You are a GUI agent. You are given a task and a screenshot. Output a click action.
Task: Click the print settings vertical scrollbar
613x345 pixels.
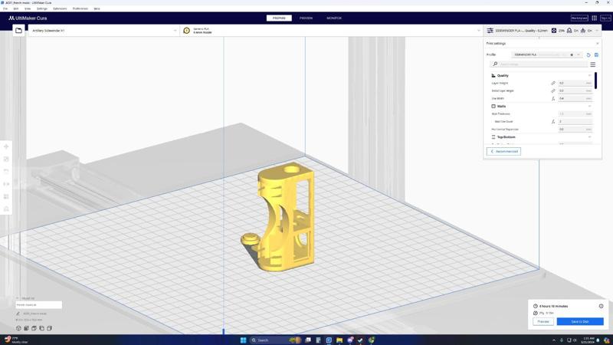pos(596,80)
